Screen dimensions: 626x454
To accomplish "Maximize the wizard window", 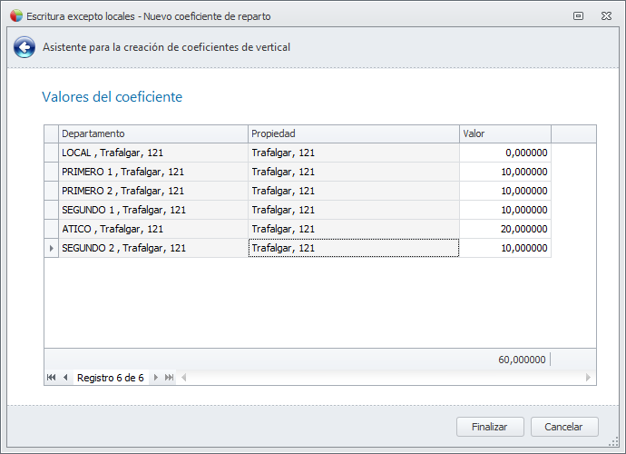I will click(579, 15).
